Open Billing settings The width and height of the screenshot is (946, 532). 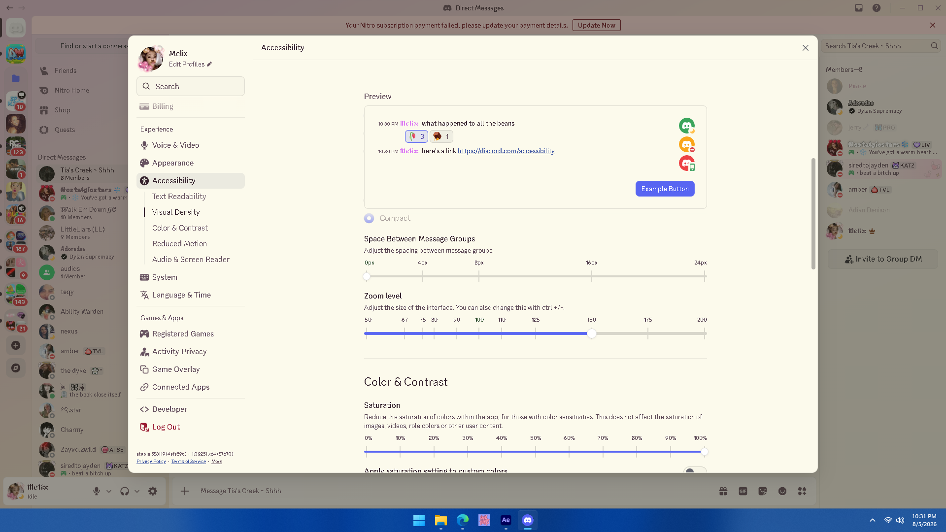(190, 106)
